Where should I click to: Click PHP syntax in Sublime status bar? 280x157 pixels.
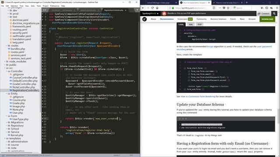(131, 155)
